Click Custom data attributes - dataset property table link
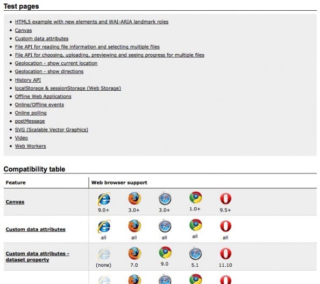320x284 pixels. pos(37,257)
